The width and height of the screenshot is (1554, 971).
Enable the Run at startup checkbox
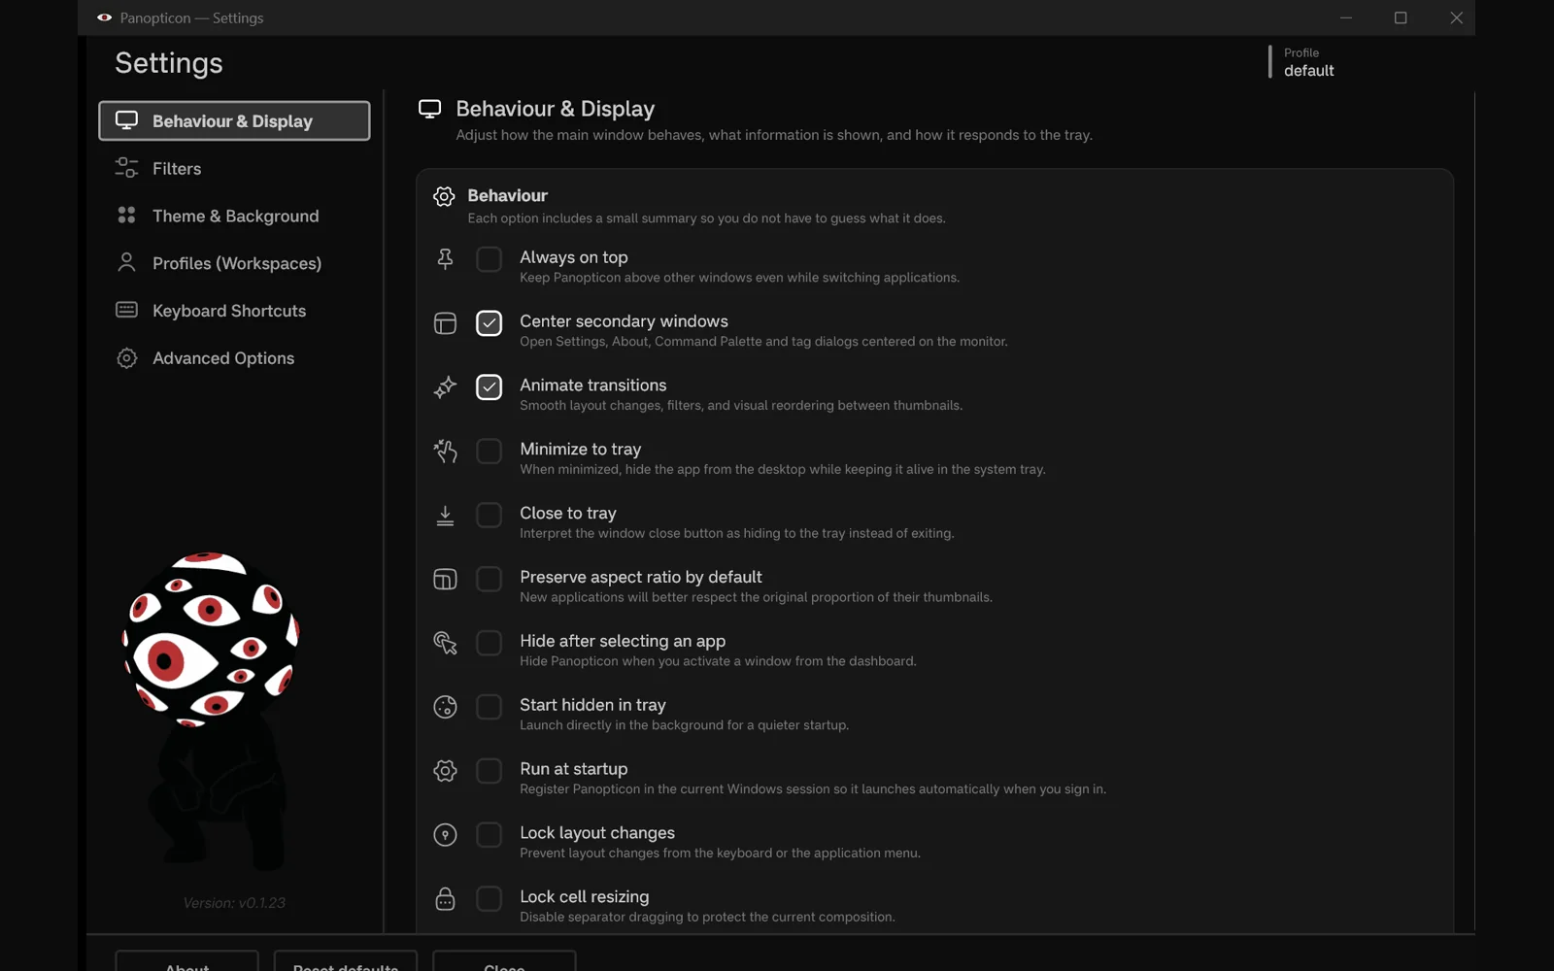pyautogui.click(x=489, y=771)
